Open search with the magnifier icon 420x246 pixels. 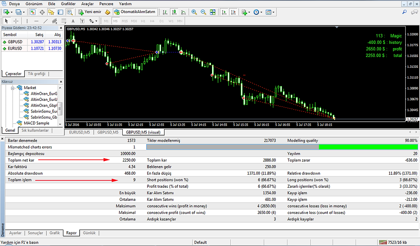click(x=404, y=12)
